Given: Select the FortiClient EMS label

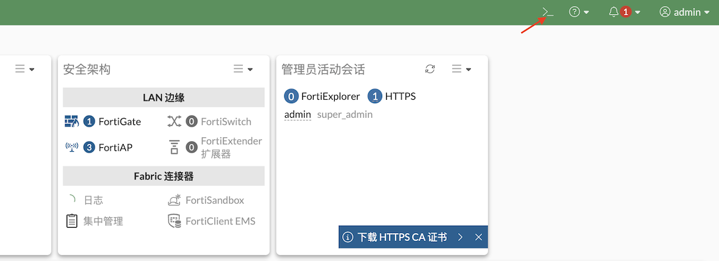Looking at the screenshot, I should pyautogui.click(x=220, y=221).
